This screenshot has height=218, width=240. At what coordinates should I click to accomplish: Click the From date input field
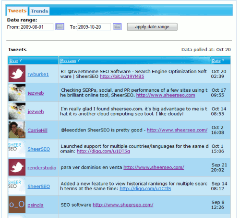[x=36, y=27]
